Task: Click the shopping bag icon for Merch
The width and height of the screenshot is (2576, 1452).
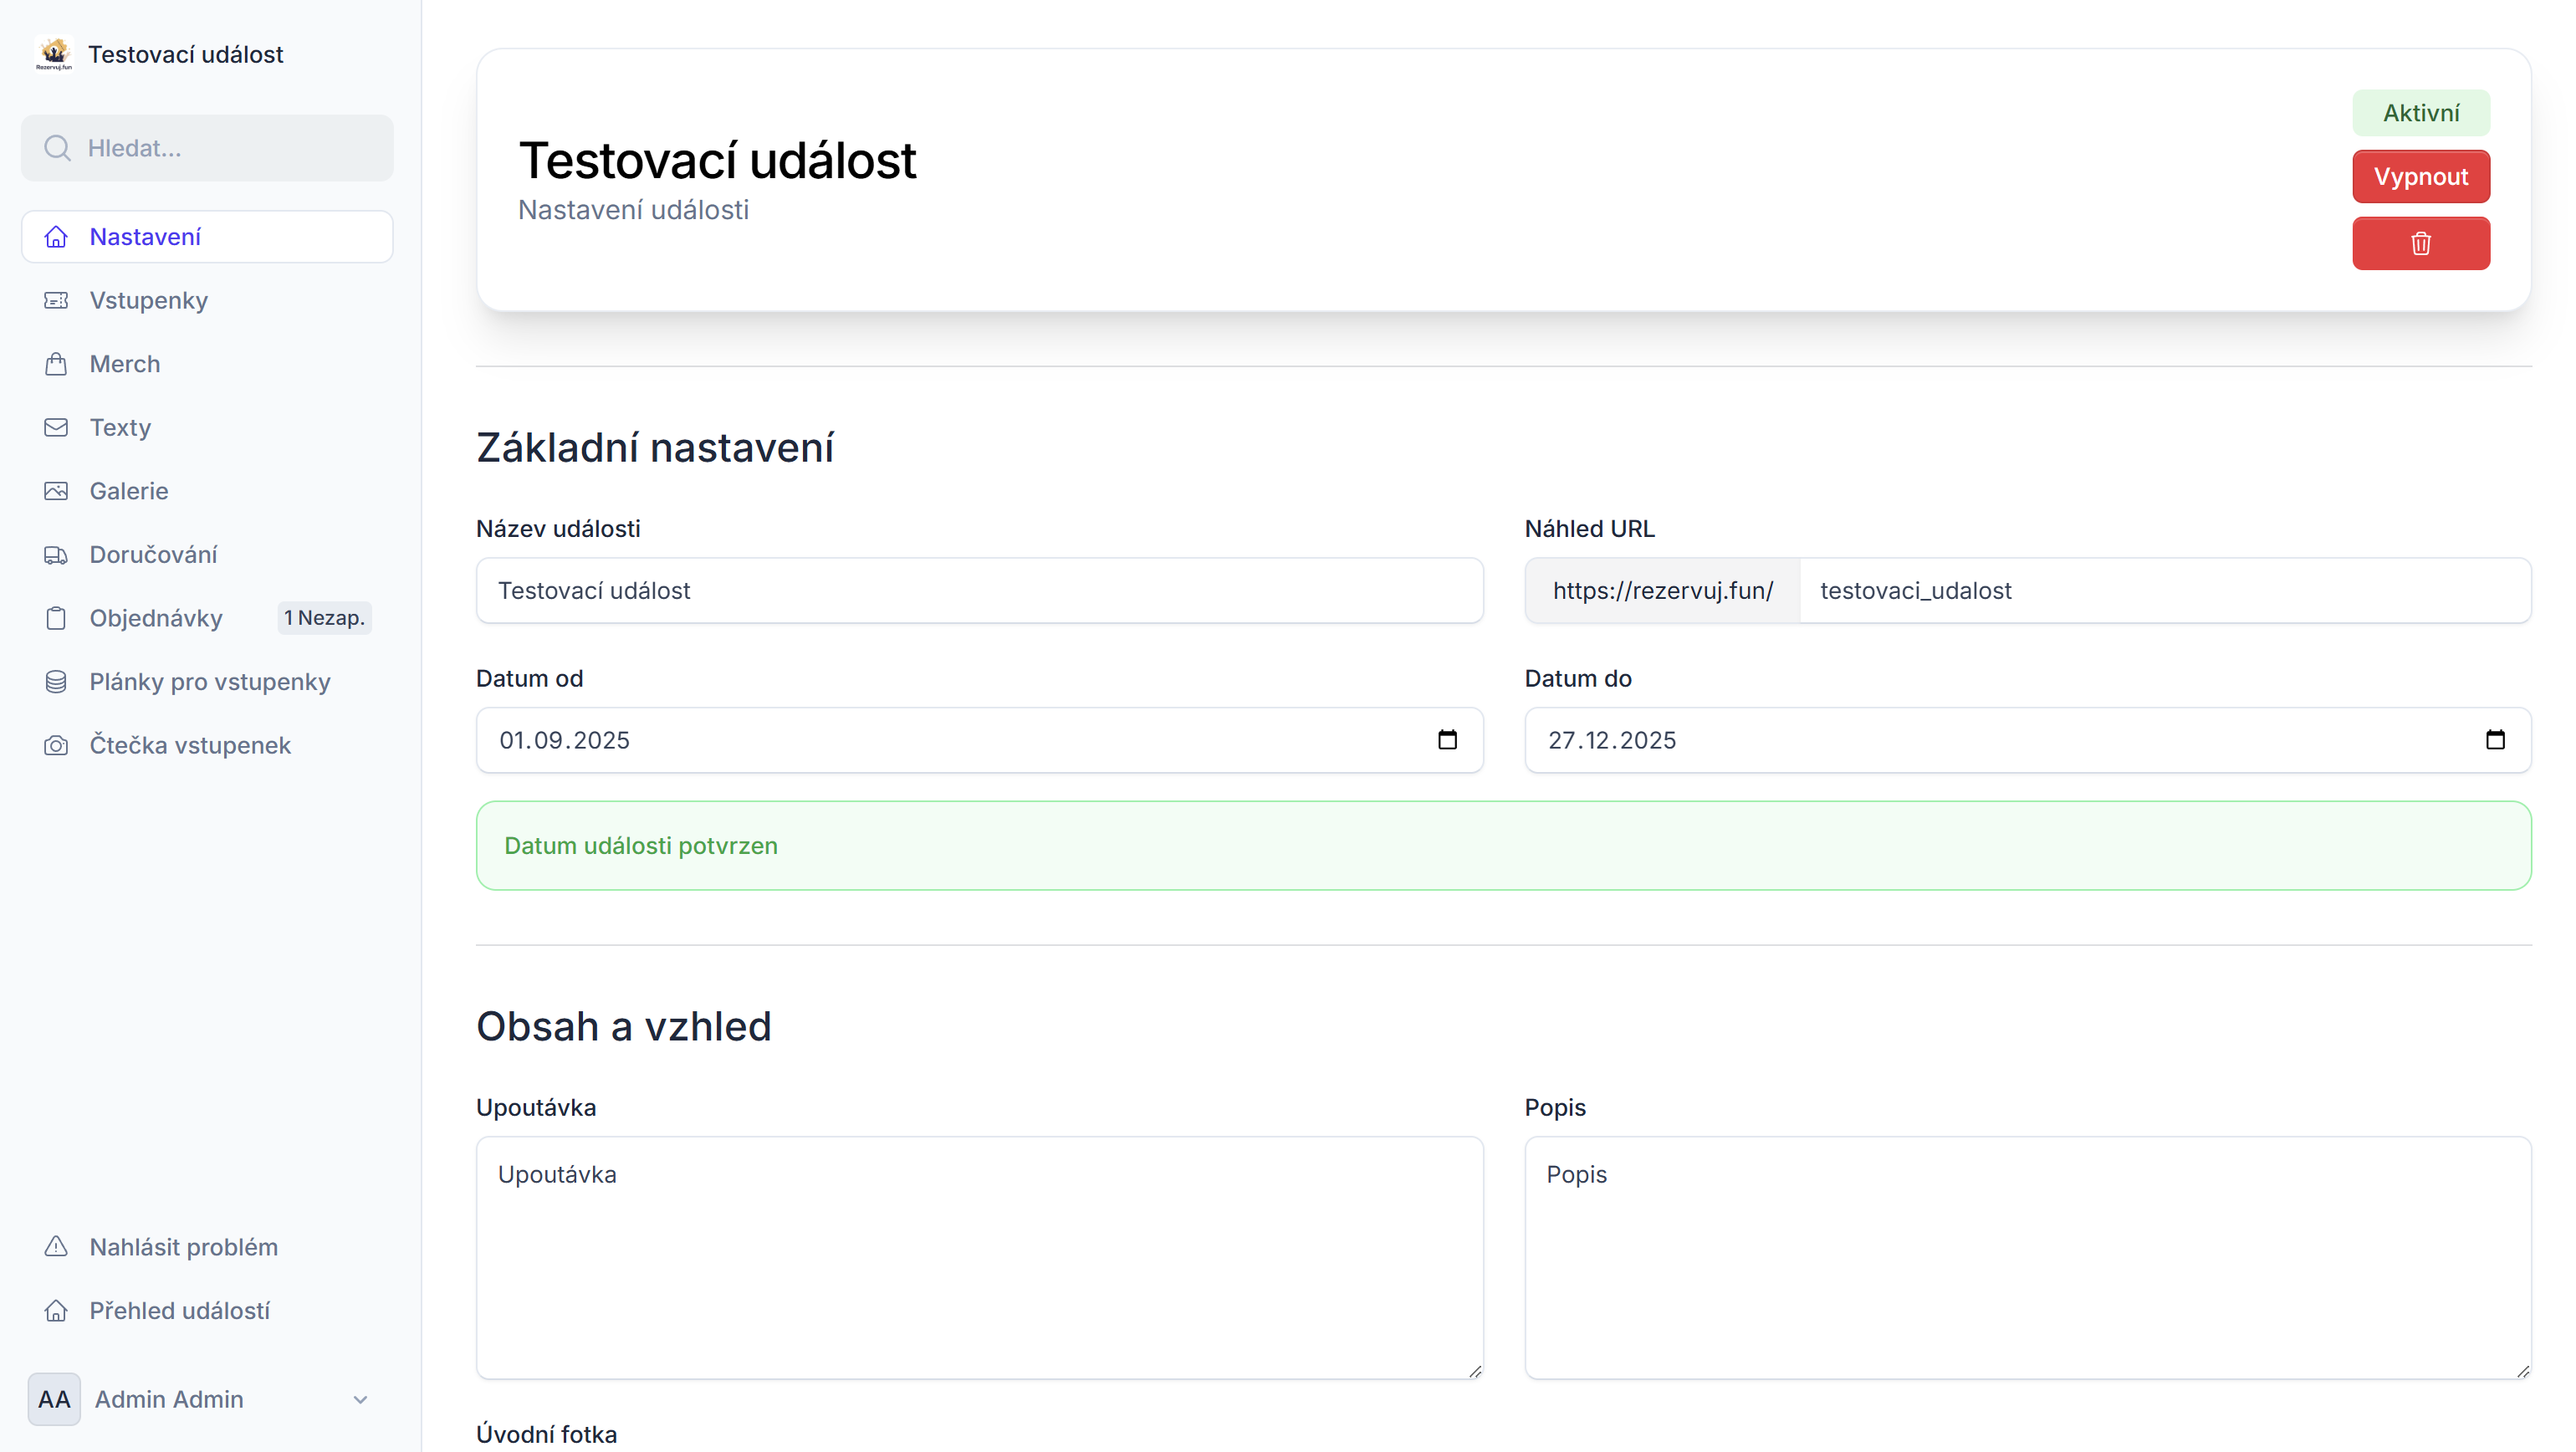Action: tap(56, 364)
